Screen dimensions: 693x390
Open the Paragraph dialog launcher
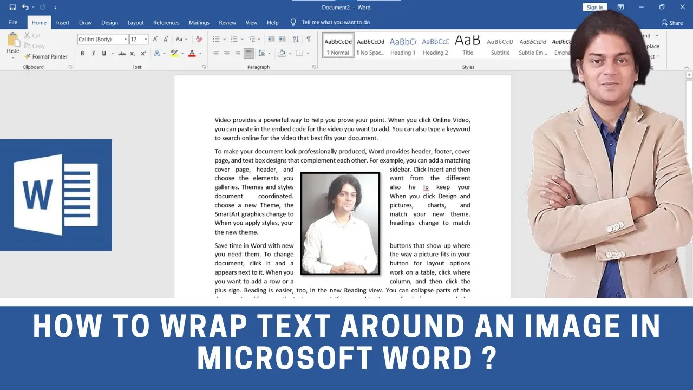tap(314, 67)
